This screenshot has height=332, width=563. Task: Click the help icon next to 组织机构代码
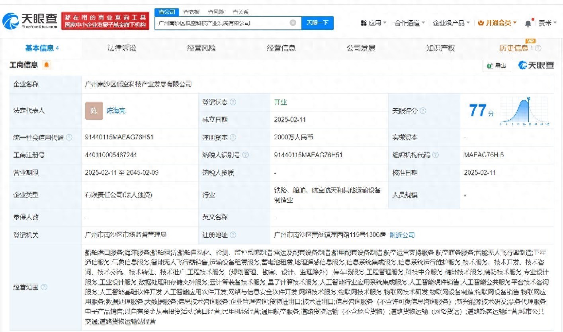pyautogui.click(x=436, y=155)
